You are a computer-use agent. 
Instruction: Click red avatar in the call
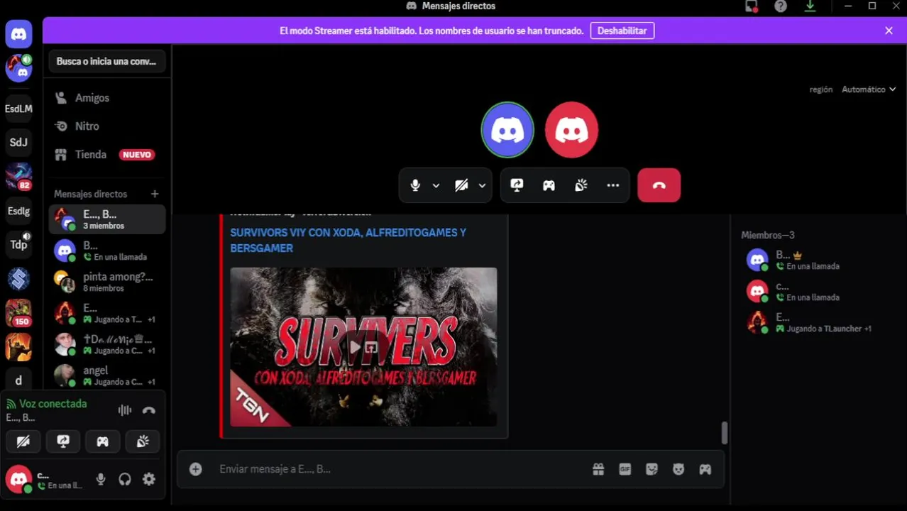pyautogui.click(x=571, y=130)
